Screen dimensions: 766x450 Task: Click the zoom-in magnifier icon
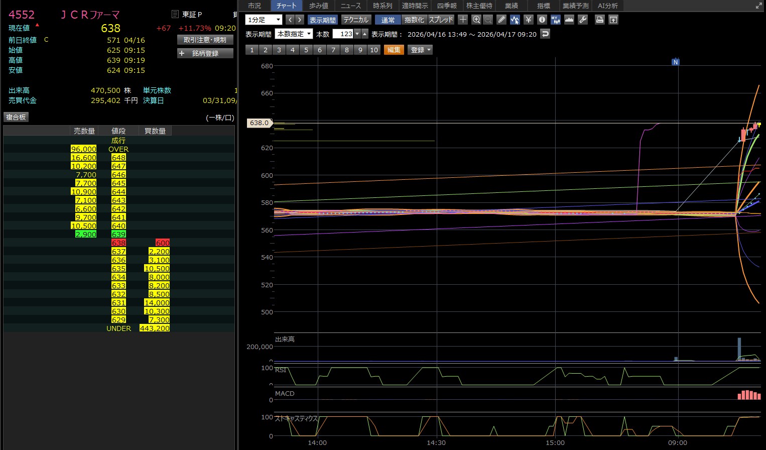coord(476,20)
